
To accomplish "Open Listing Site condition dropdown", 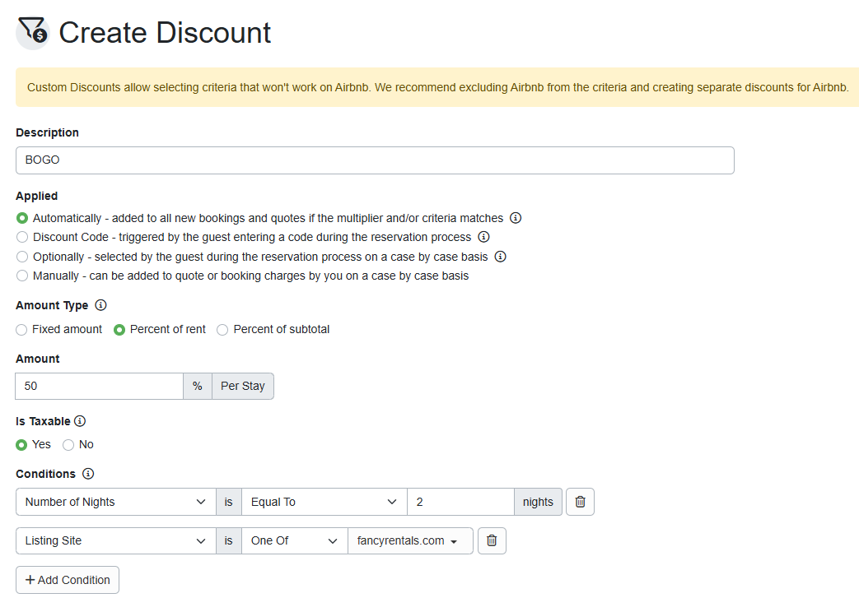I will (116, 540).
